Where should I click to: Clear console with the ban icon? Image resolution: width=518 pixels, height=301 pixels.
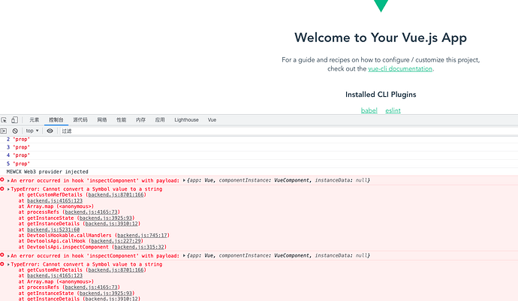tap(15, 131)
